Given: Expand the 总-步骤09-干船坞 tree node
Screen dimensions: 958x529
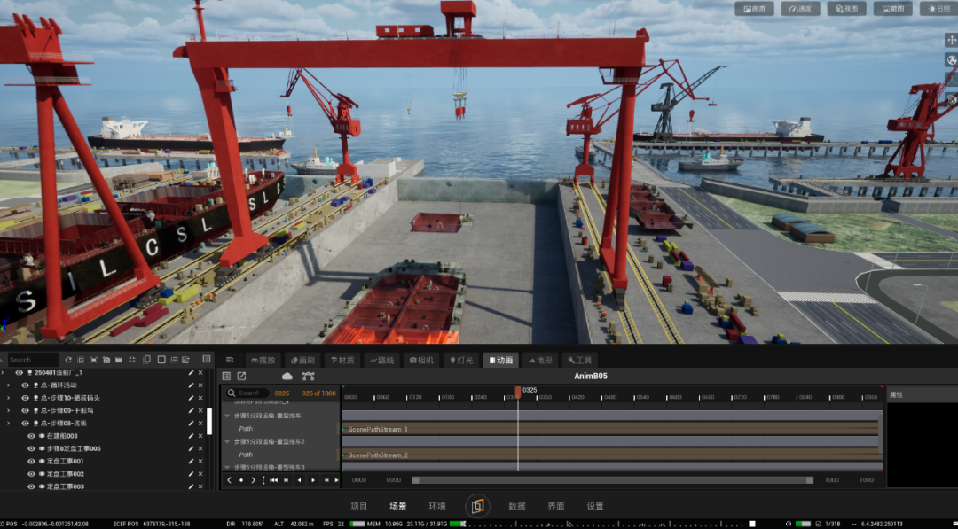Looking at the screenshot, I should tap(8, 410).
